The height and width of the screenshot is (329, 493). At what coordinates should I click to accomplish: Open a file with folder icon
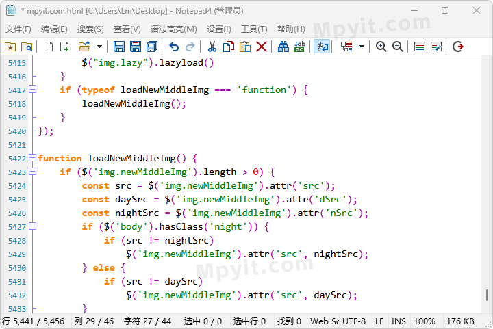tap(84, 47)
